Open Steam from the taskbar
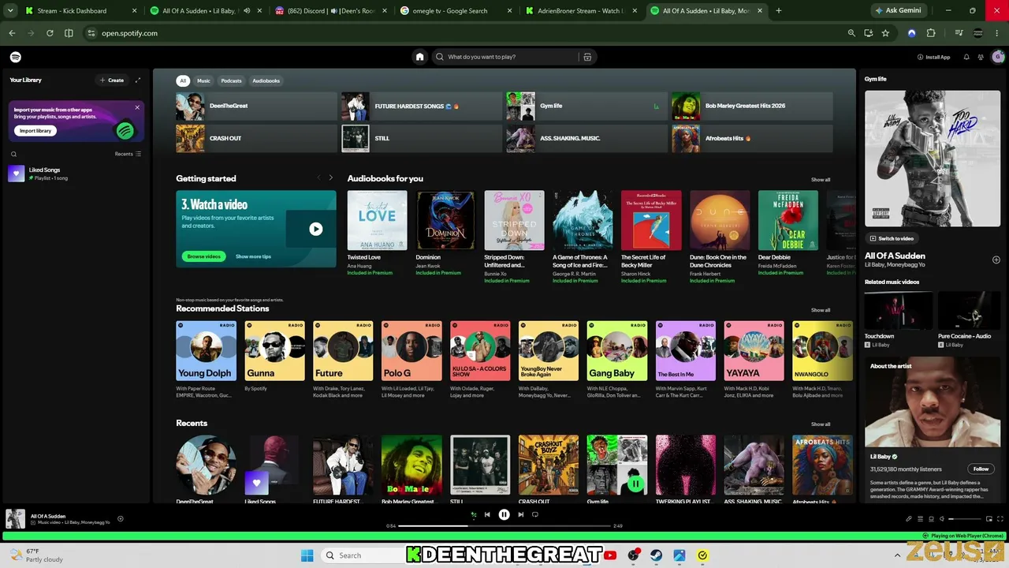This screenshot has height=568, width=1009. (656, 555)
